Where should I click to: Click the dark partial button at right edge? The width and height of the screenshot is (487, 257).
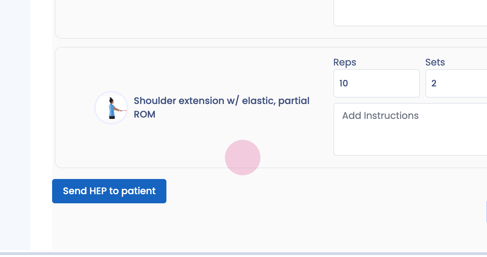pos(486,212)
